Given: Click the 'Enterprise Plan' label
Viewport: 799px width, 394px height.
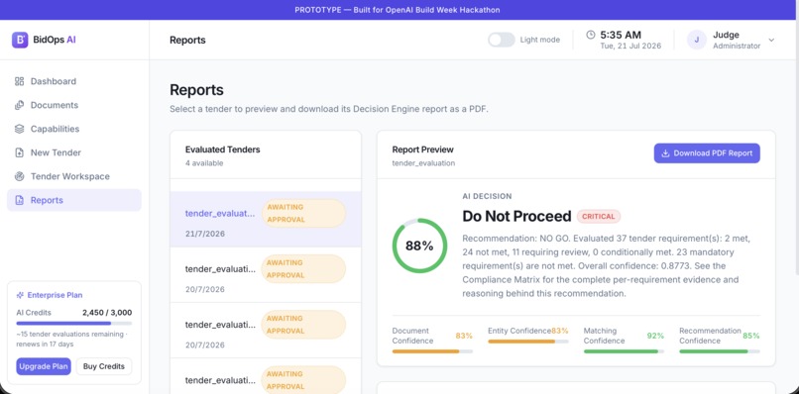Looking at the screenshot, I should point(56,295).
